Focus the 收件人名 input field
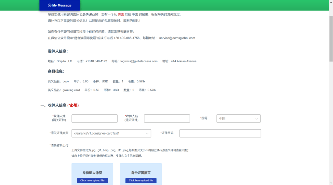 (167, 119)
